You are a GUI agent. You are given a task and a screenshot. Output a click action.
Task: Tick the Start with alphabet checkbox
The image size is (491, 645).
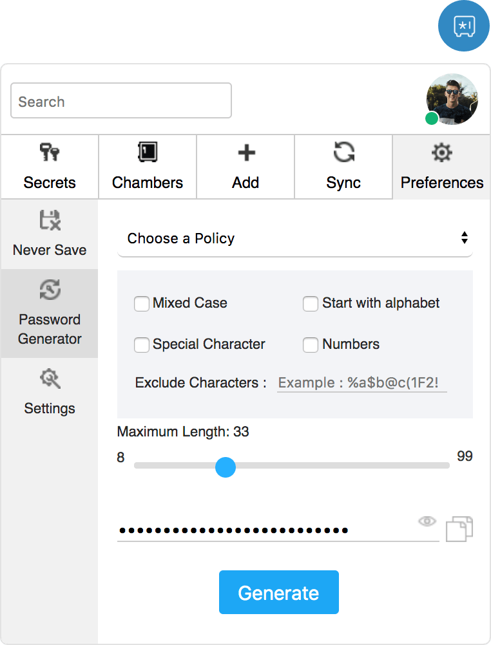[x=310, y=304]
